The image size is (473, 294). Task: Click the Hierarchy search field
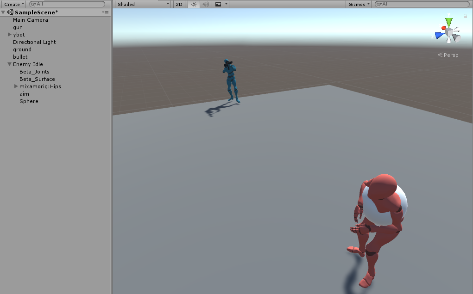click(67, 4)
